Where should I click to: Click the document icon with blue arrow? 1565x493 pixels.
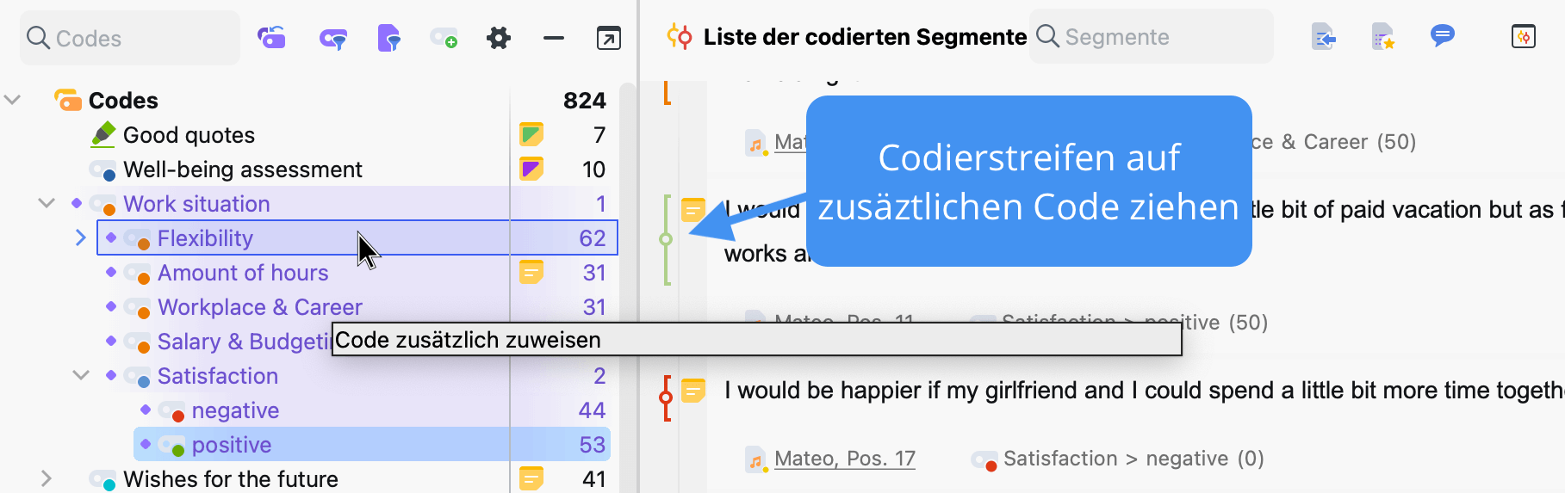[1323, 37]
